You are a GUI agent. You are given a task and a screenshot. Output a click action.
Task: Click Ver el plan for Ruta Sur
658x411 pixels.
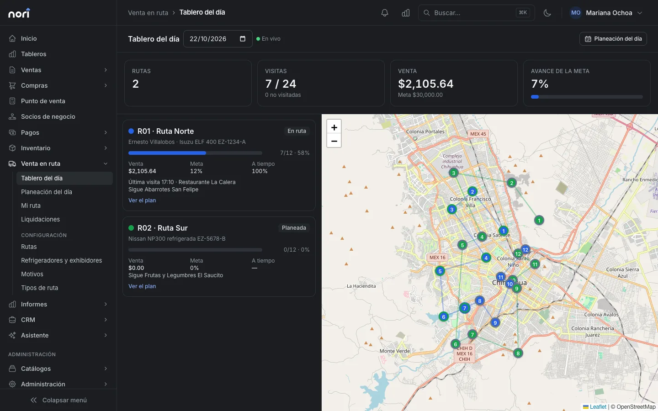(142, 286)
